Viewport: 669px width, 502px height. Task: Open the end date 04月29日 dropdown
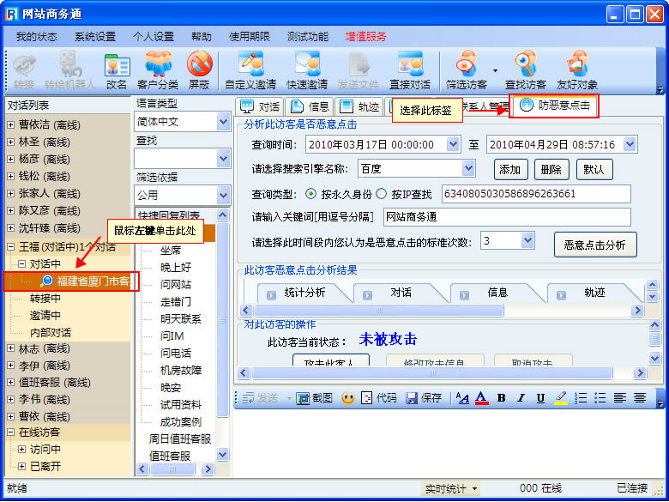[x=630, y=144]
